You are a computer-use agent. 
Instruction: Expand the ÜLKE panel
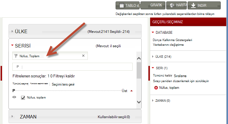(75, 31)
